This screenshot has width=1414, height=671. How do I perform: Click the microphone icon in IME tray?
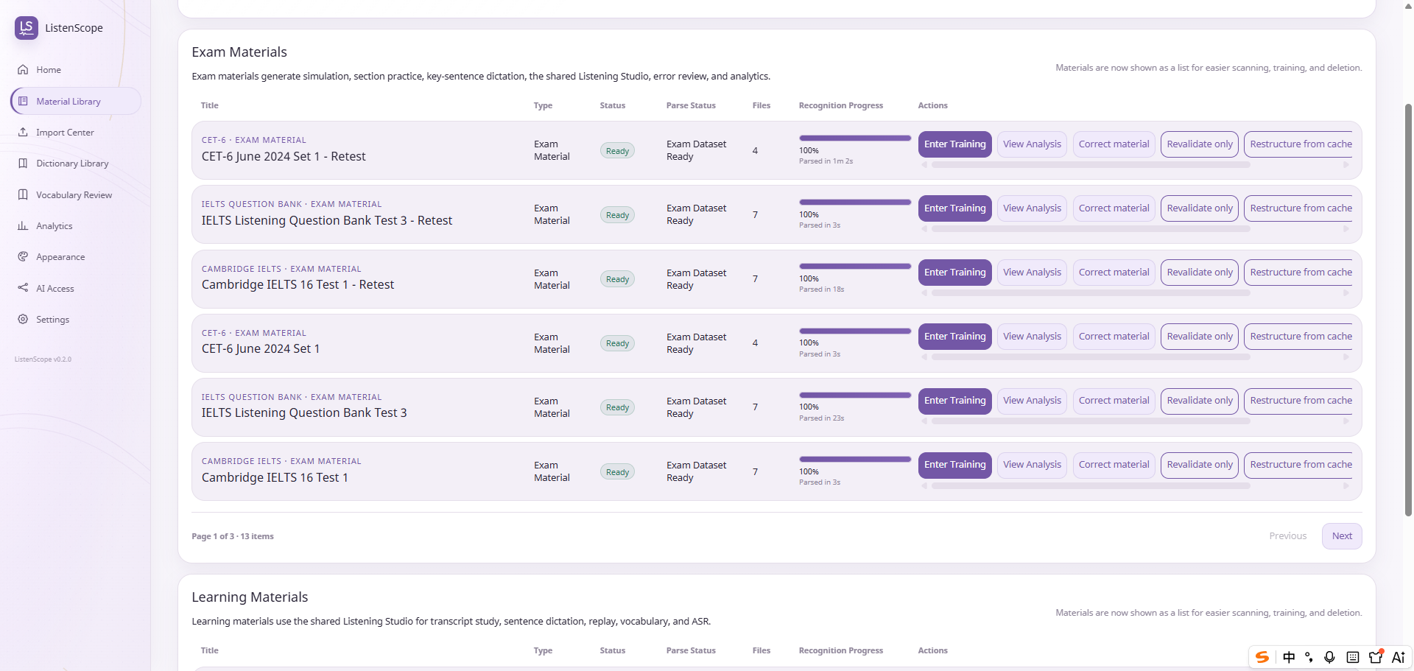pos(1329,657)
